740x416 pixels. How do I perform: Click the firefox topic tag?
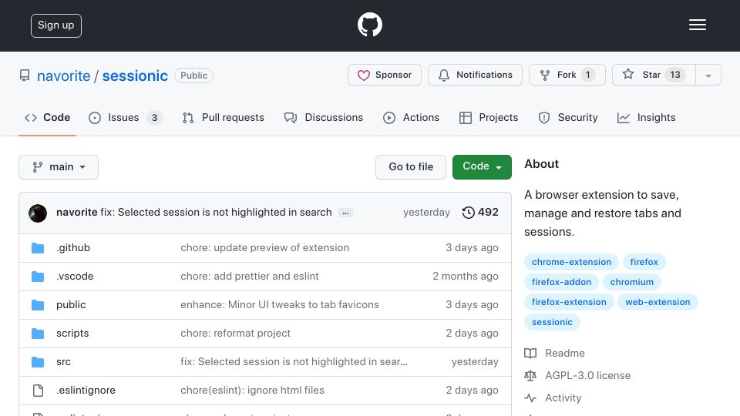click(x=644, y=262)
